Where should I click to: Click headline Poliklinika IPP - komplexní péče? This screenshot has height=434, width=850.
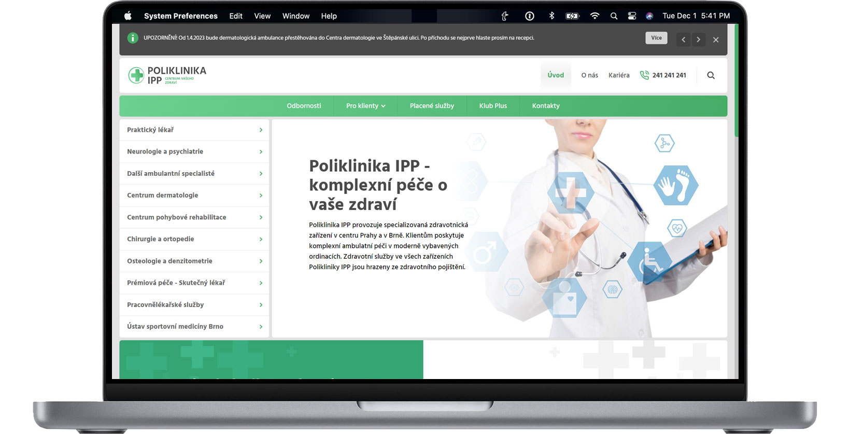coord(378,185)
